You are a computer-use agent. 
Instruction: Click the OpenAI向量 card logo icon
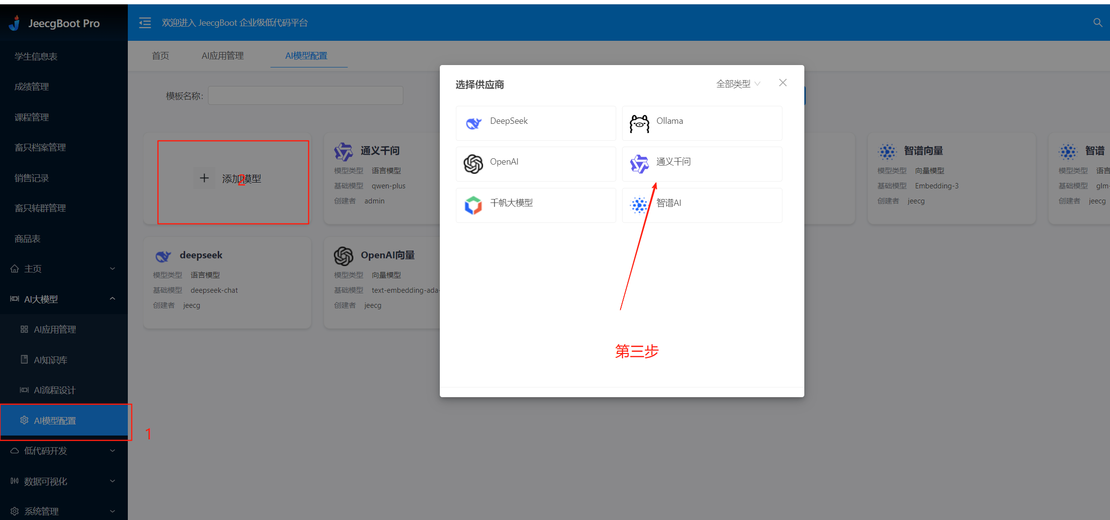[x=343, y=256]
